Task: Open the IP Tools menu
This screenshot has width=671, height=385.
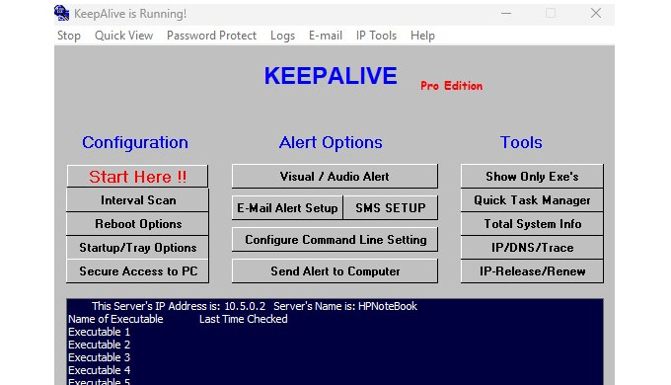Action: [376, 36]
